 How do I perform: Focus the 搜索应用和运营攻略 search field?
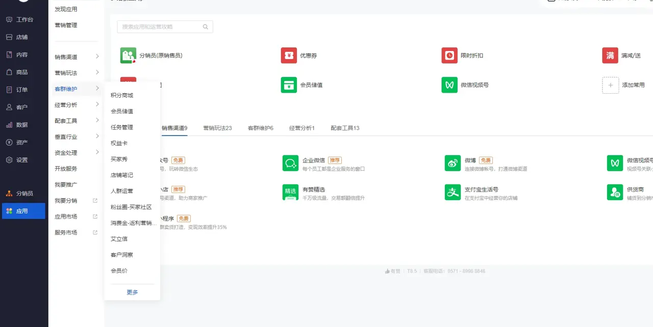(x=161, y=27)
